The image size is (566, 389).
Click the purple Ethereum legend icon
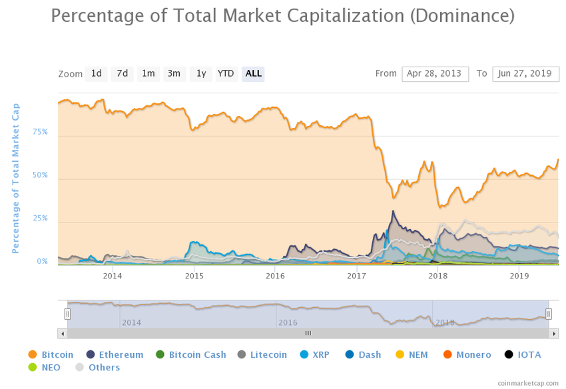pyautogui.click(x=89, y=354)
